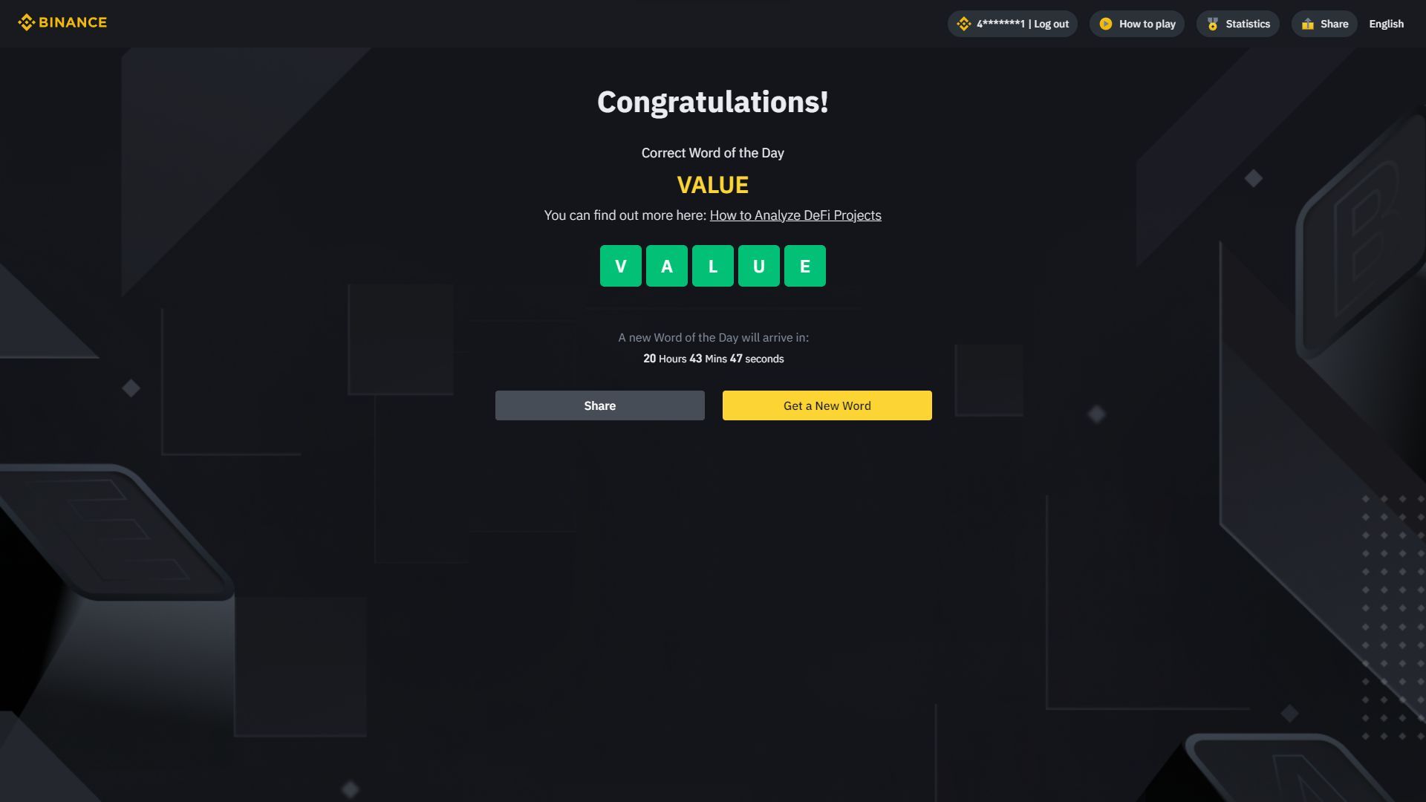Click 'Share' gray button below timer

599,405
